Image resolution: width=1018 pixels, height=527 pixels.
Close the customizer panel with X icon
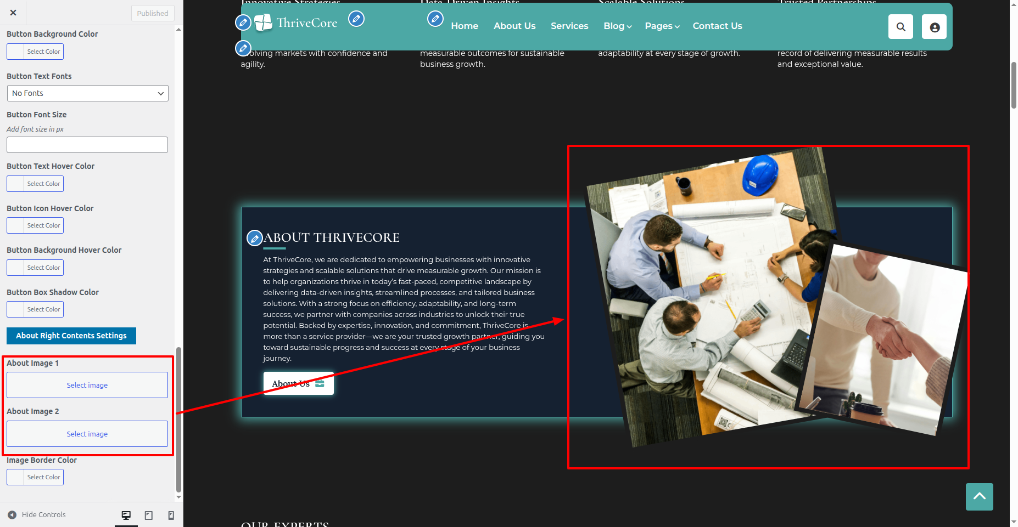[x=13, y=13]
